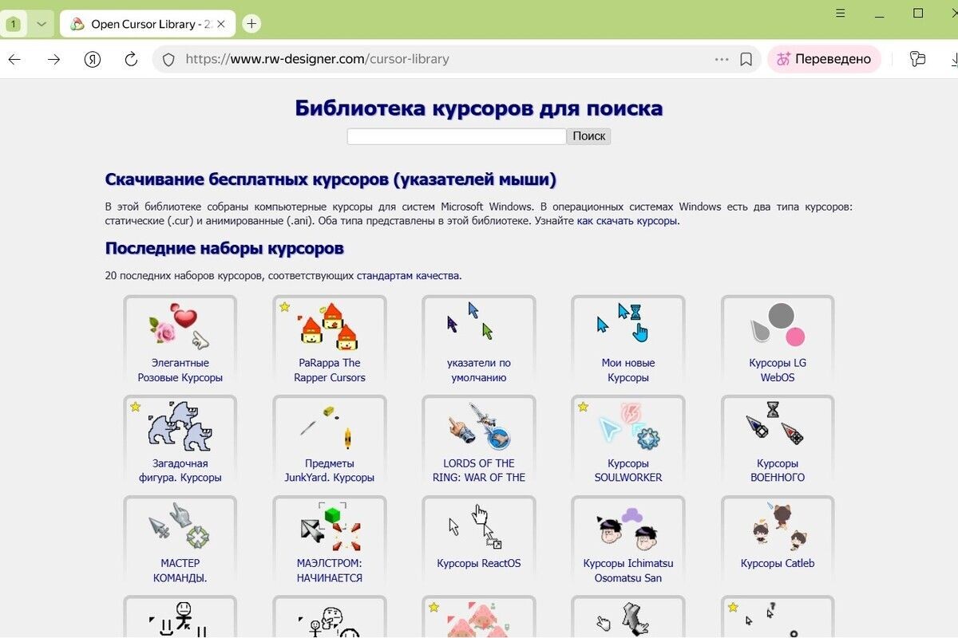Bookmark this page with the bookmark icon
This screenshot has width=958, height=638.
(x=746, y=59)
